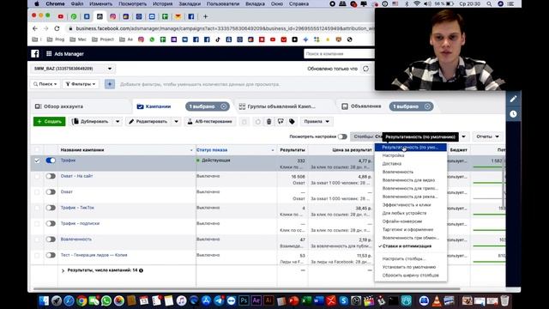Open the "Правила" dropdown

pos(317,122)
